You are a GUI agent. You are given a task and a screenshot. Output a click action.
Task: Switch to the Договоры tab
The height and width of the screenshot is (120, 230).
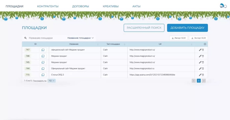coord(80,6)
